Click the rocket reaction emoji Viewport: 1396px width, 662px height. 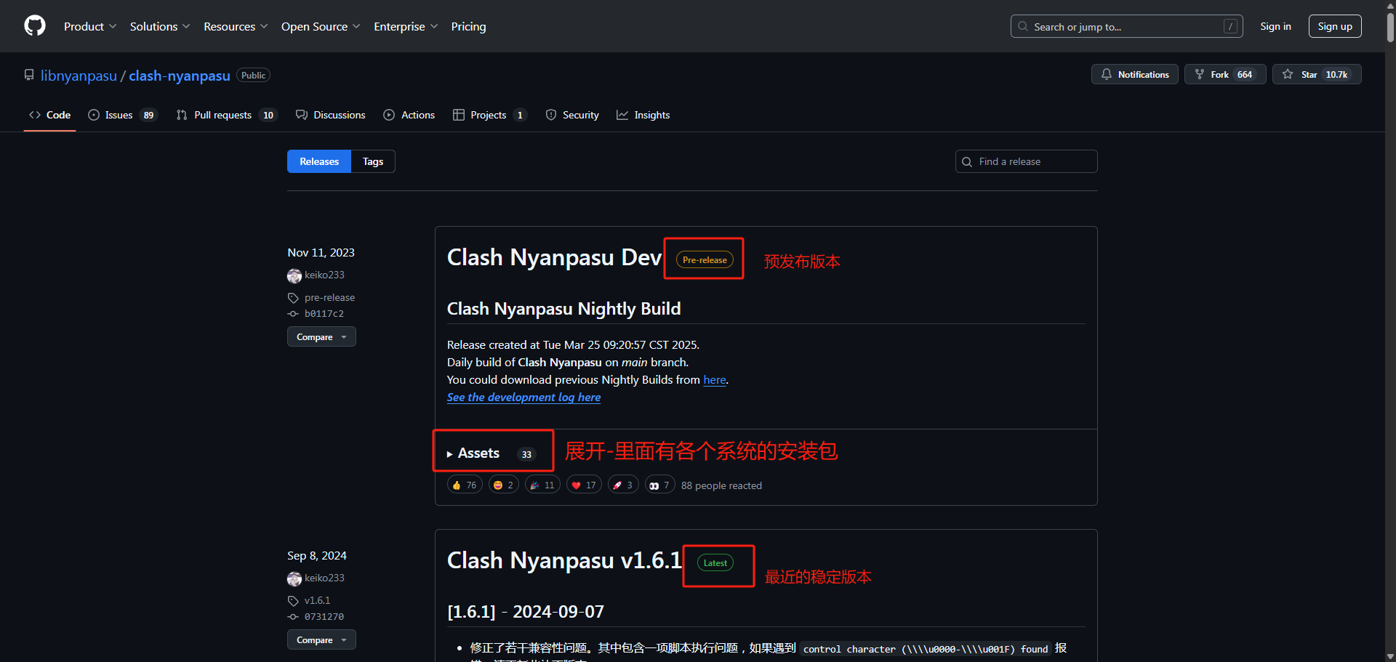coord(617,485)
